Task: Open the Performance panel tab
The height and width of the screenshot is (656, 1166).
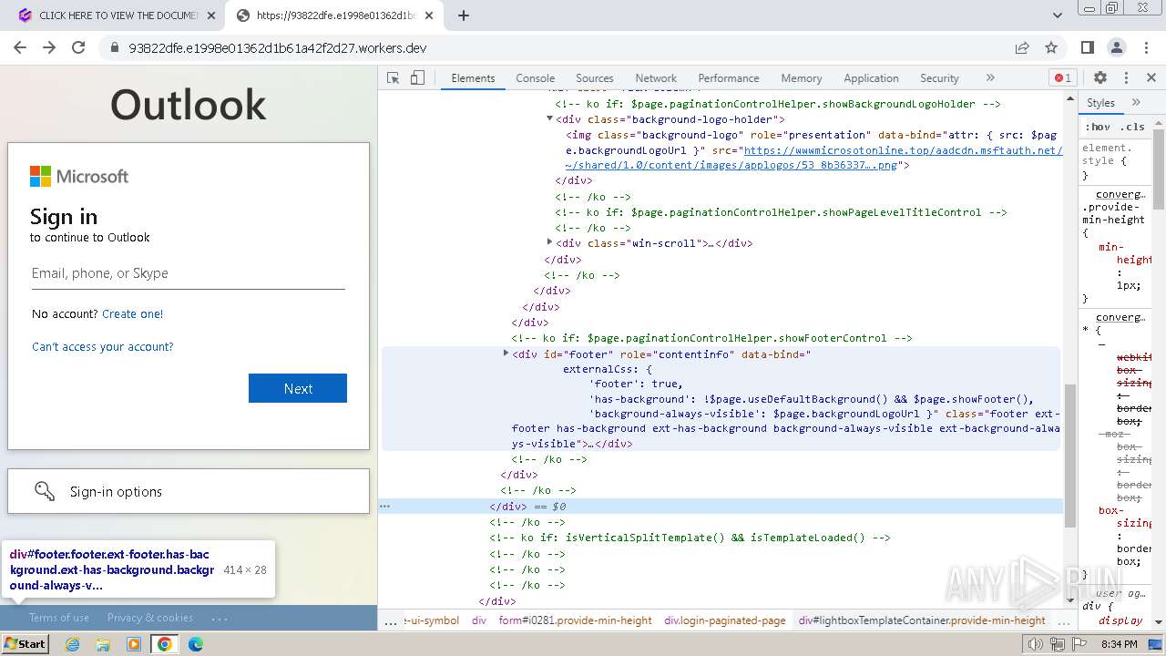Action: tap(729, 78)
